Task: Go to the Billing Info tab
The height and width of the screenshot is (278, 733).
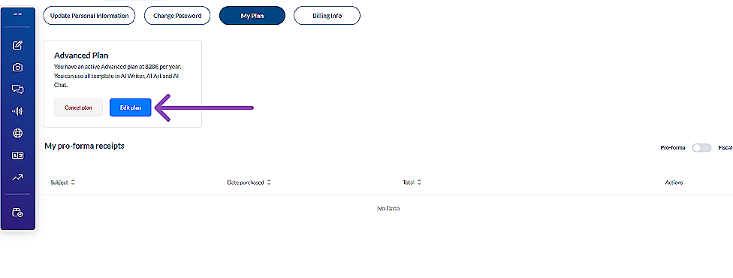Action: coord(327,16)
